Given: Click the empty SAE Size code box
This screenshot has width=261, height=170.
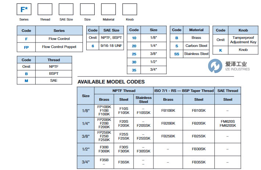Looking at the screenshot, I should (x=66, y=9).
